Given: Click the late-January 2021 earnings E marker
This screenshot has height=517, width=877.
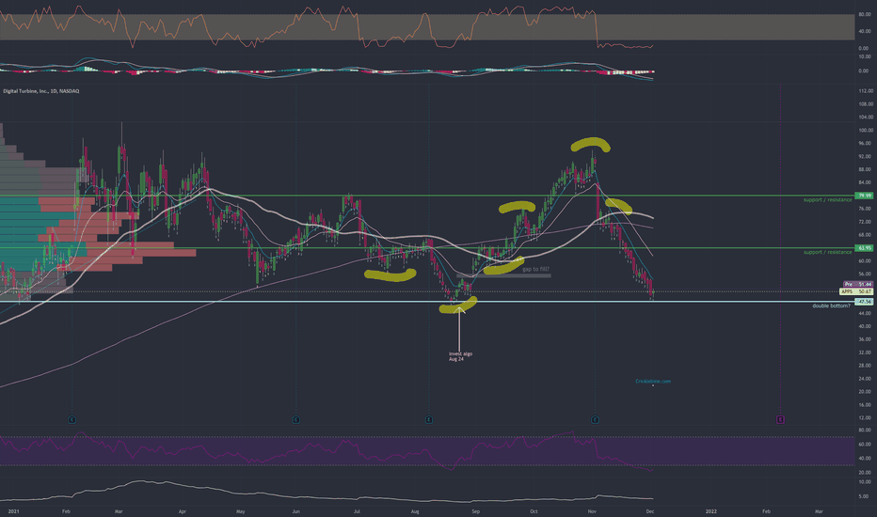Looking at the screenshot, I should [x=72, y=419].
